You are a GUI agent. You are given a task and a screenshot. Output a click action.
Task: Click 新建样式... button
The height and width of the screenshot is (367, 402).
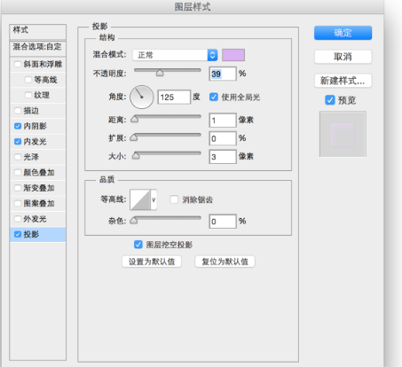pos(343,81)
